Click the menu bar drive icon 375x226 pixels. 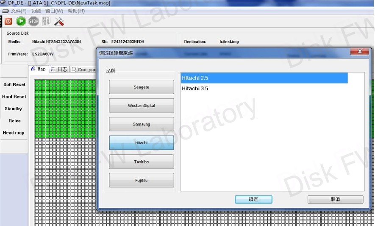pyautogui.click(x=5, y=11)
